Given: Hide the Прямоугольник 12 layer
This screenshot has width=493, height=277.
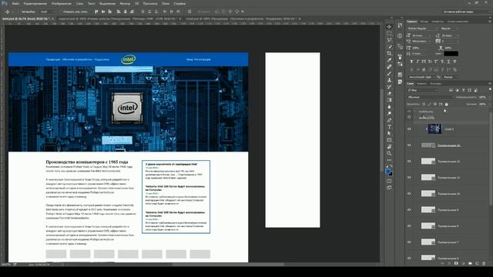Looking at the screenshot, I should point(409,161).
